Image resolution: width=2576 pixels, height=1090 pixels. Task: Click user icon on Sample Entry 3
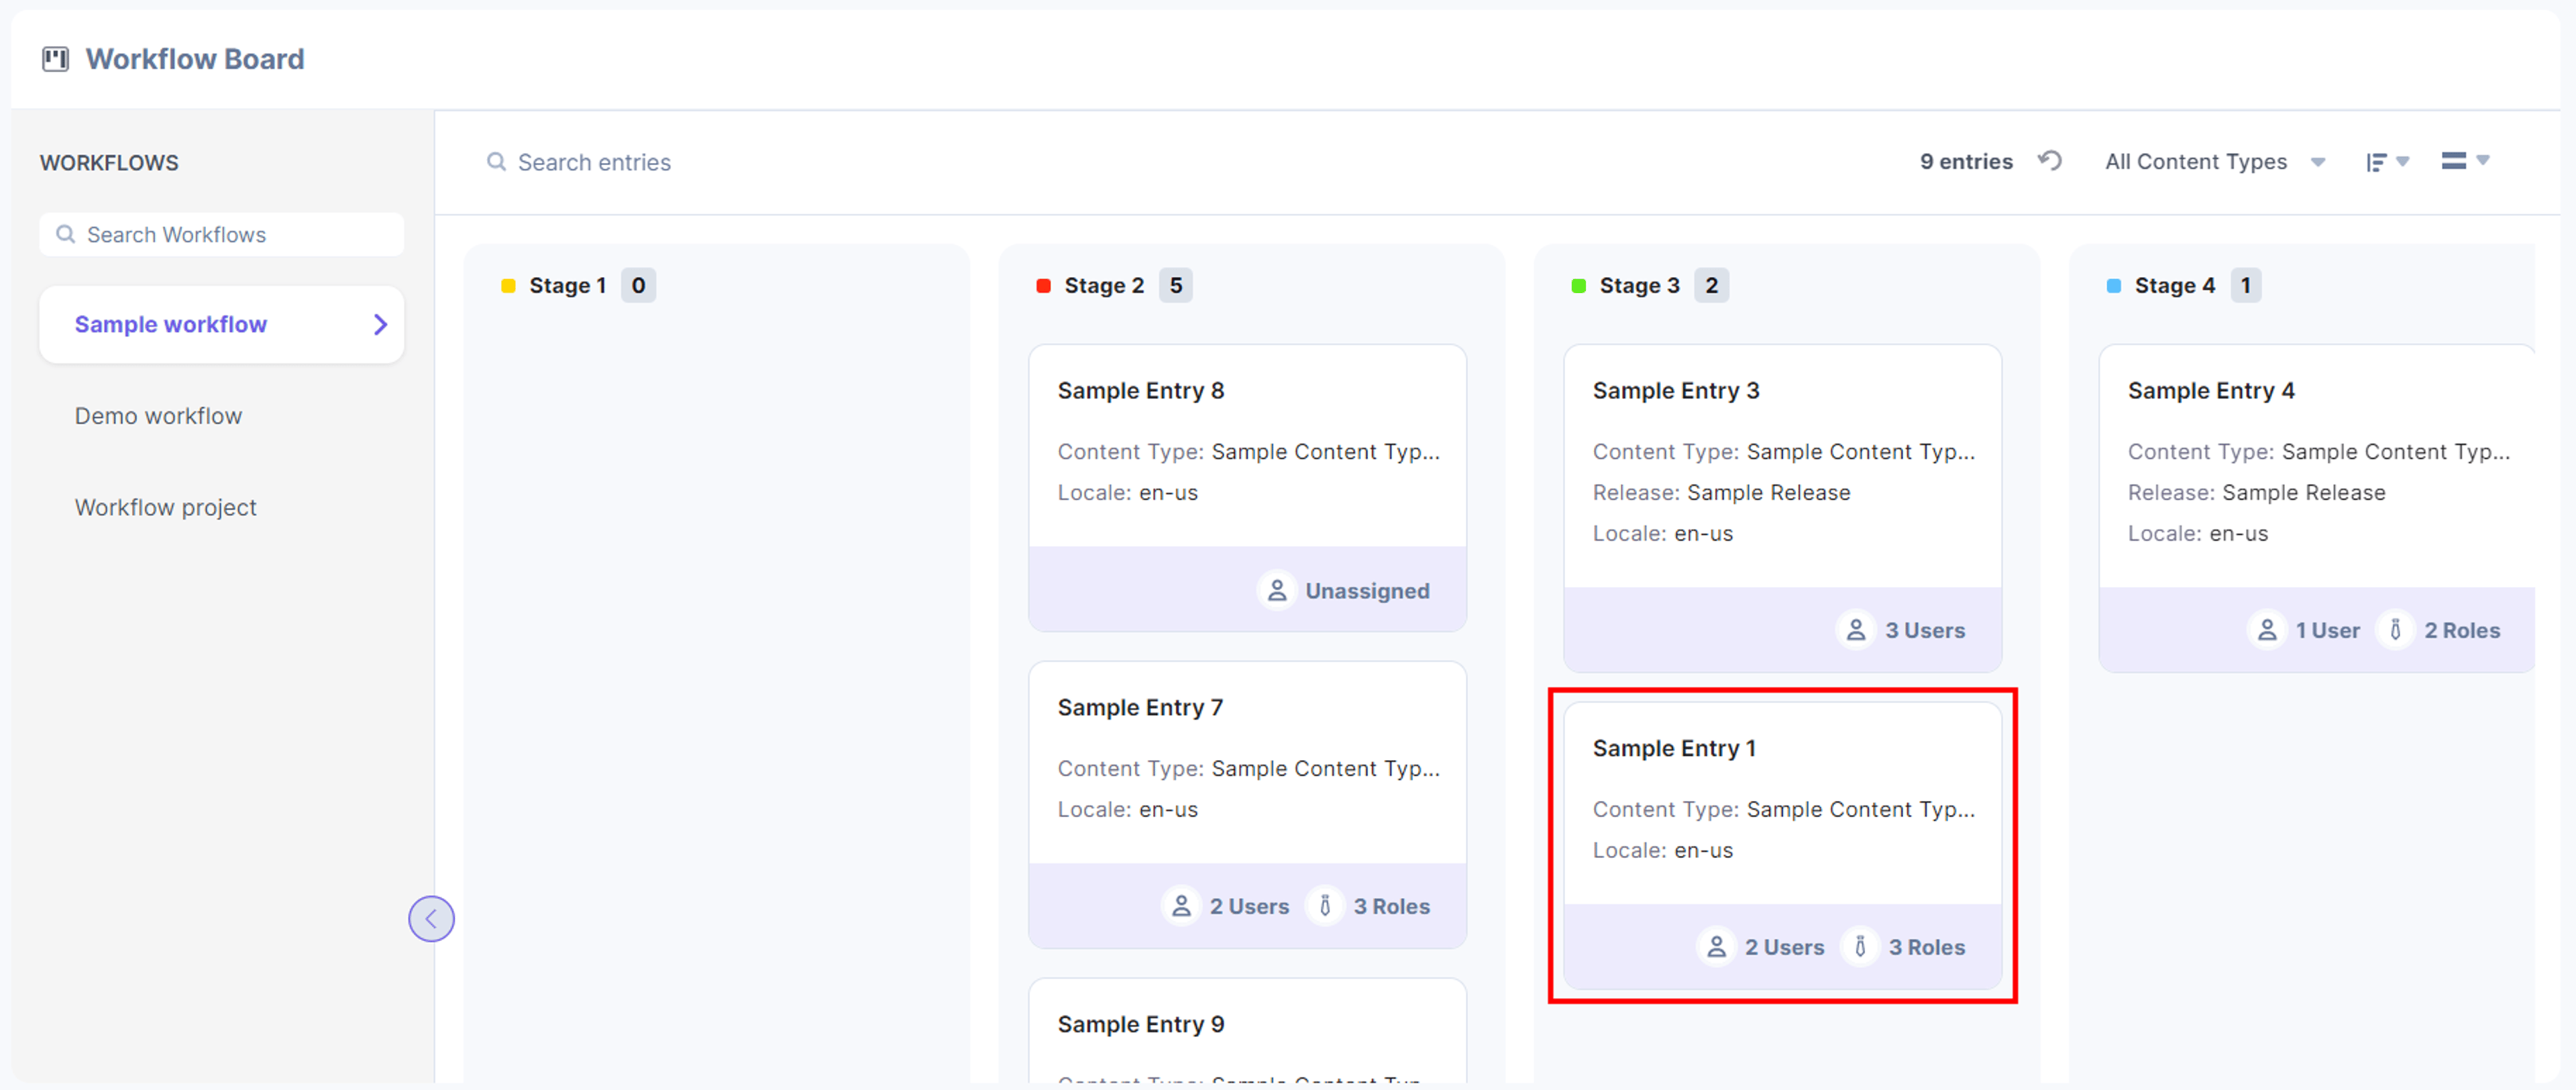coord(1856,631)
